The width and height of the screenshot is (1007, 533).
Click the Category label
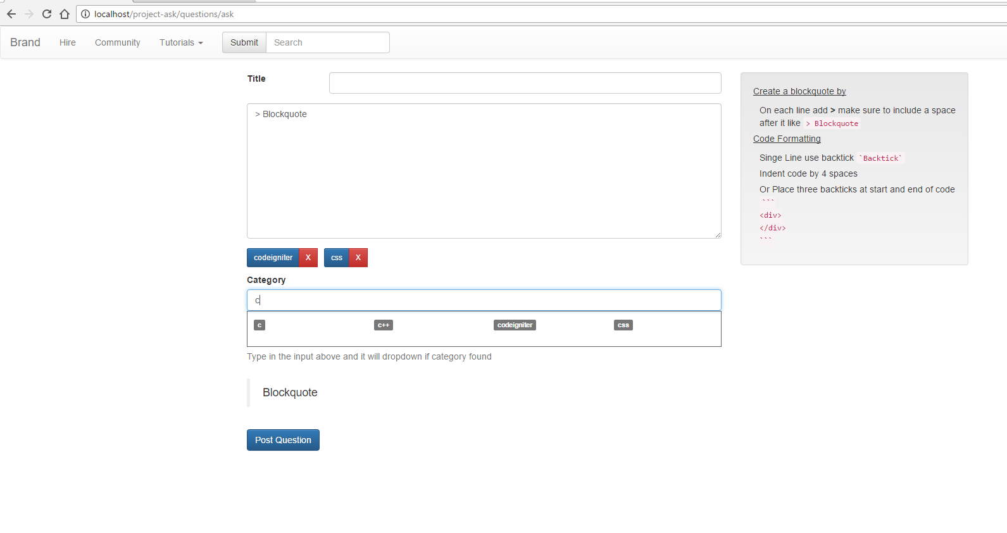coord(266,280)
